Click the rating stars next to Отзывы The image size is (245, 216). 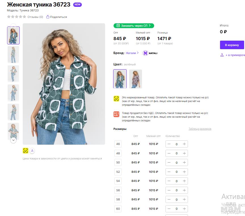click(16, 17)
